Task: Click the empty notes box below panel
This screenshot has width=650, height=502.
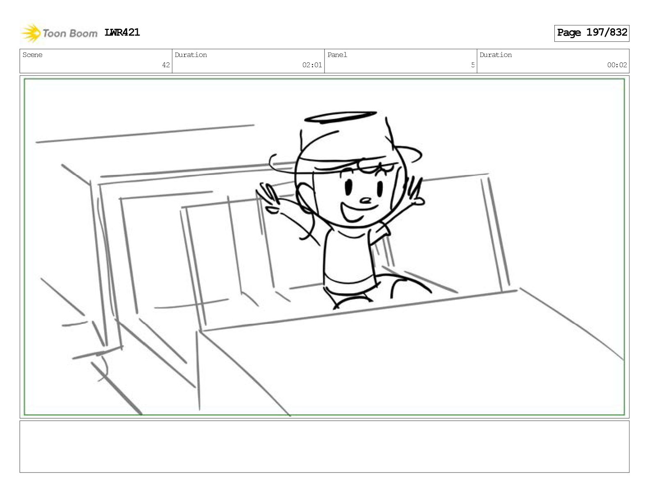Action: [324, 446]
